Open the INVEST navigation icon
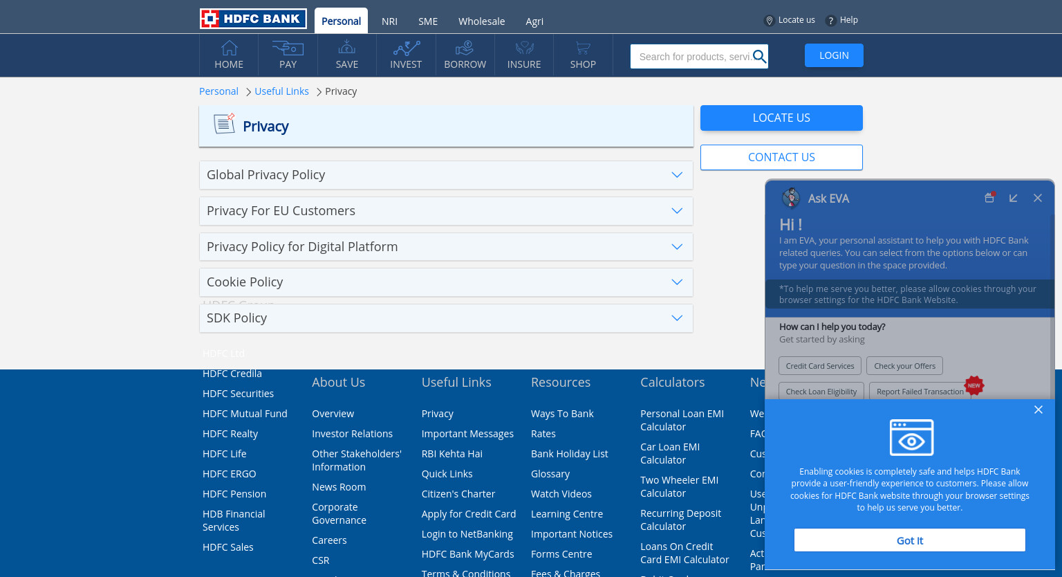 (x=406, y=48)
